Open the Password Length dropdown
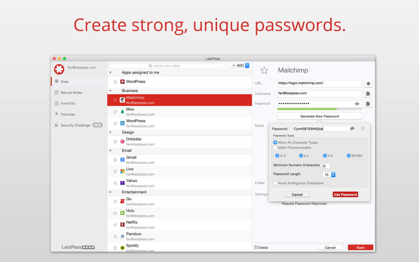 (x=329, y=175)
